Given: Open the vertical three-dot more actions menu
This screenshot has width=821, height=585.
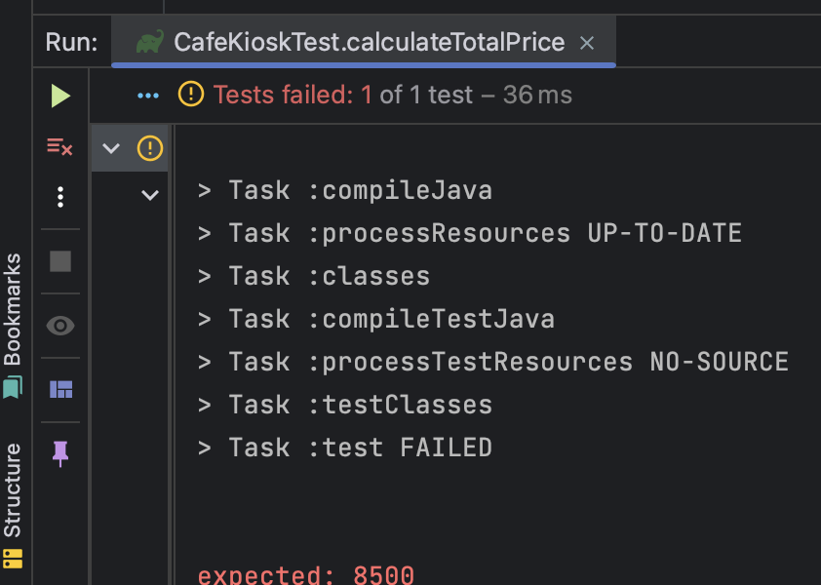Looking at the screenshot, I should [x=60, y=198].
